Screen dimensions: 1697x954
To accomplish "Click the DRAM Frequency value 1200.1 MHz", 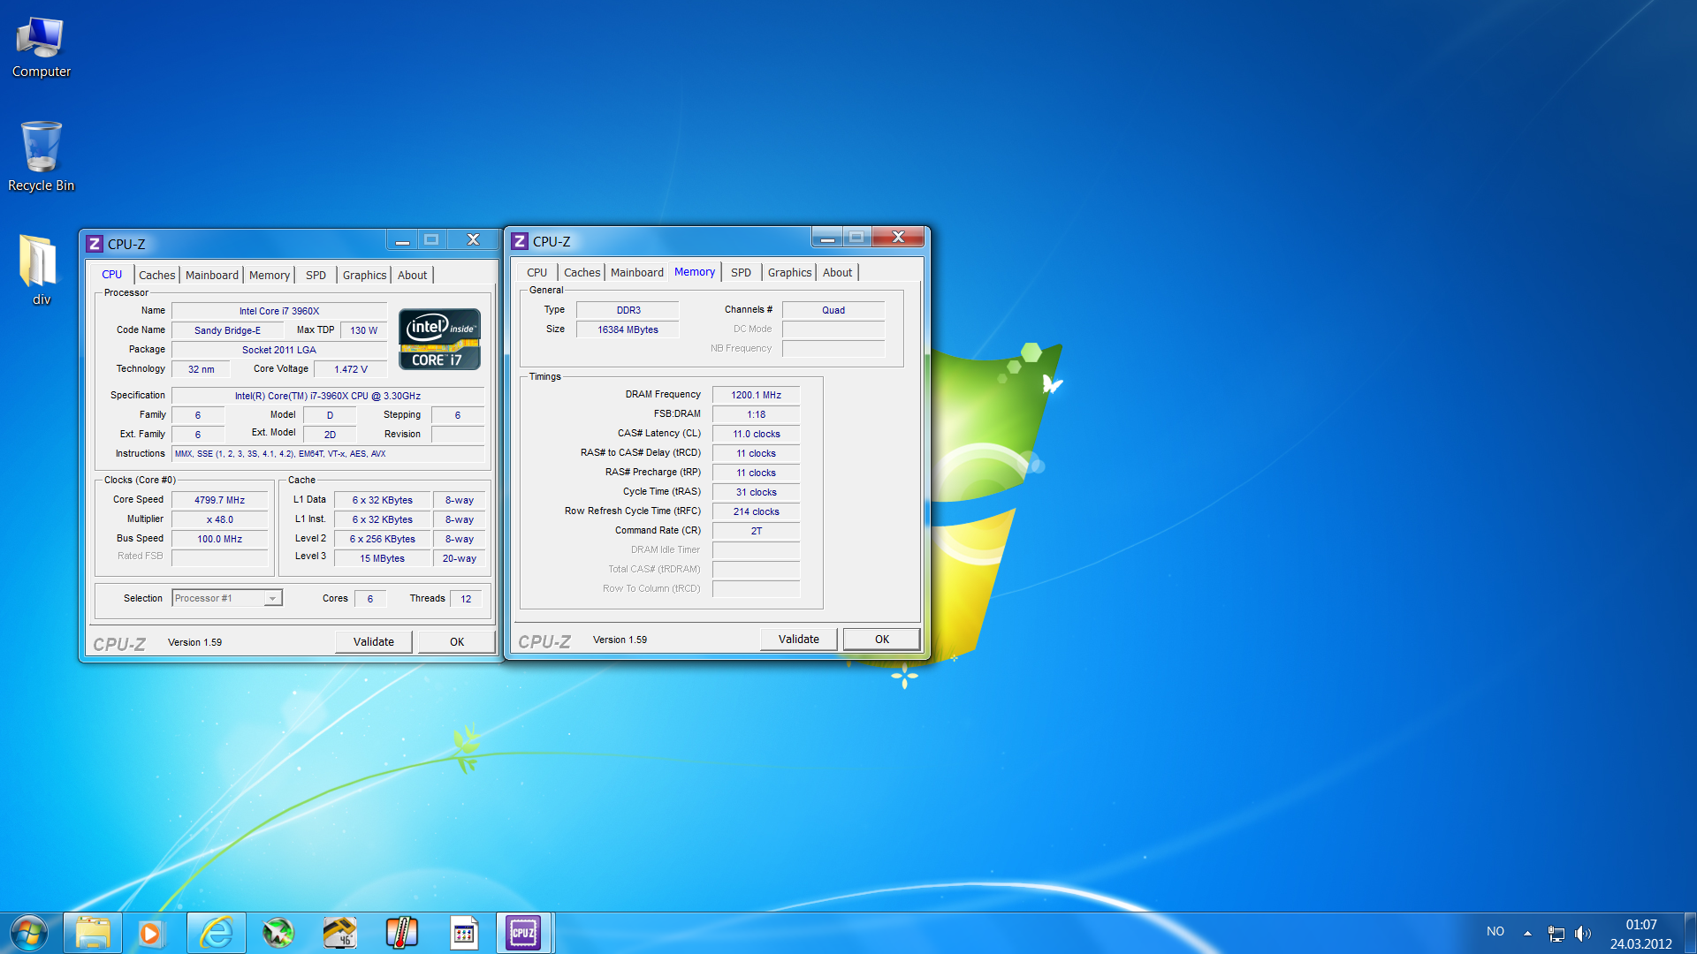I will (x=756, y=395).
